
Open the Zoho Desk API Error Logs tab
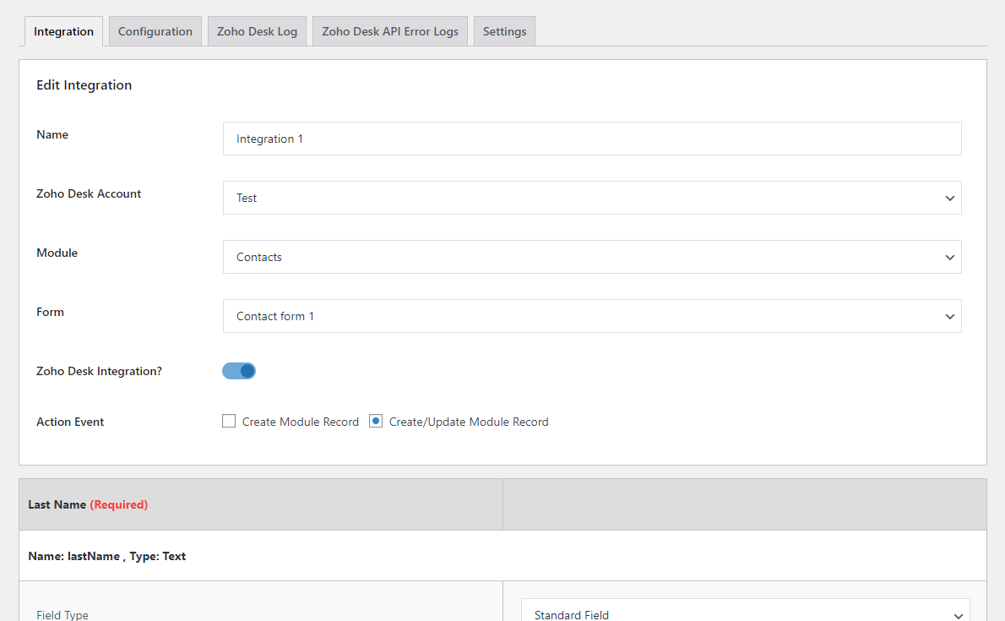click(x=389, y=31)
